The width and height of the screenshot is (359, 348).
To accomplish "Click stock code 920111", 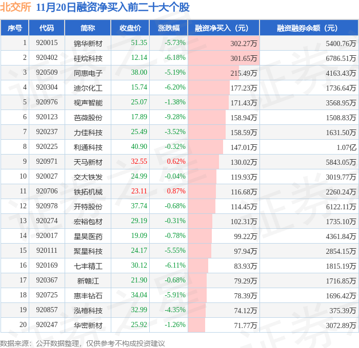I will [47, 251].
